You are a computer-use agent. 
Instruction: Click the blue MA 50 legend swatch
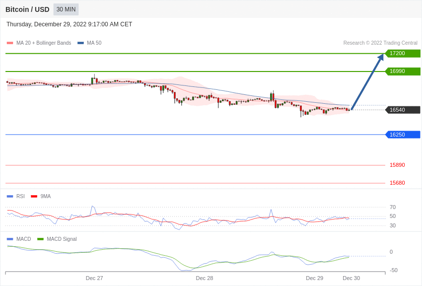pyautogui.click(x=80, y=43)
